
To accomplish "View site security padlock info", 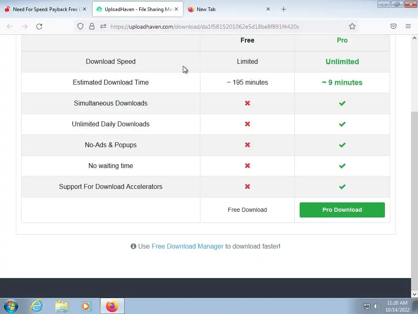I will 92,26.
